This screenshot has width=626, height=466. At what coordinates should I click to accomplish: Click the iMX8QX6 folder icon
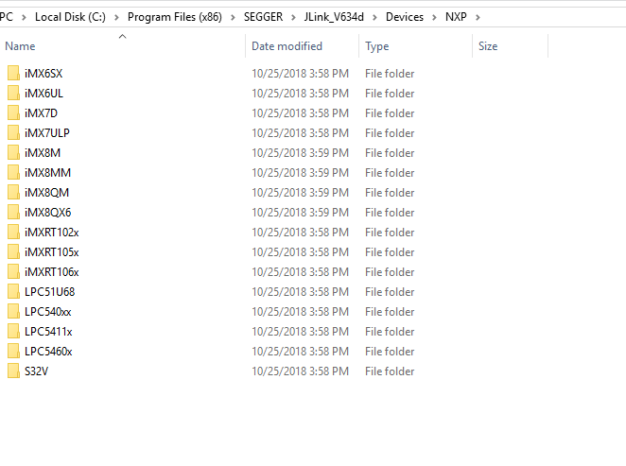tap(13, 213)
